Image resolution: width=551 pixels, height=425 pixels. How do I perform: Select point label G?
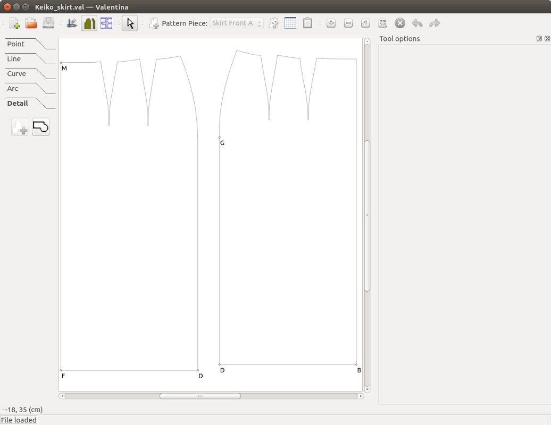[x=222, y=143]
